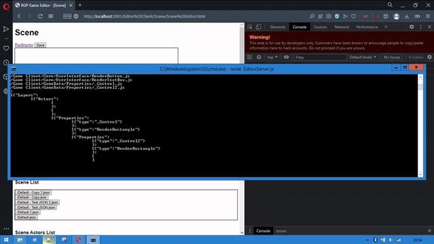Viewport: 434px width, 244px height.
Task: Load the /Default 2.json scene
Action: [x=28, y=212]
